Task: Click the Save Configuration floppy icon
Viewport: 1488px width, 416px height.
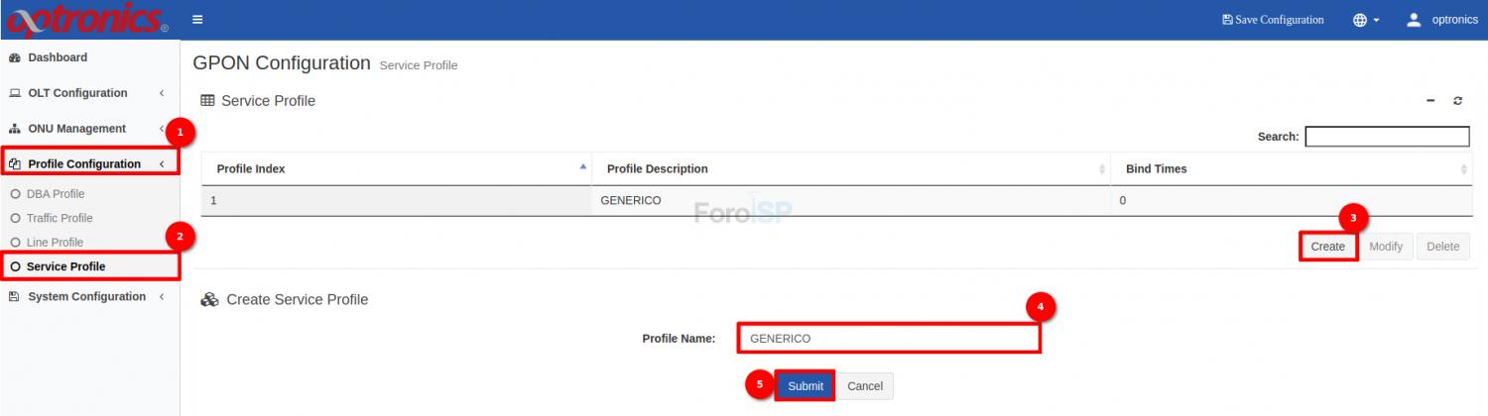Action: [1227, 20]
